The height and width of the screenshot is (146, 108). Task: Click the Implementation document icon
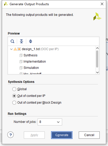(21, 62)
